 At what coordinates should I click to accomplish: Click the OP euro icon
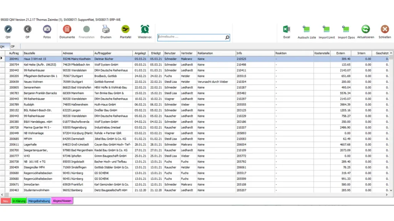pos(27,30)
